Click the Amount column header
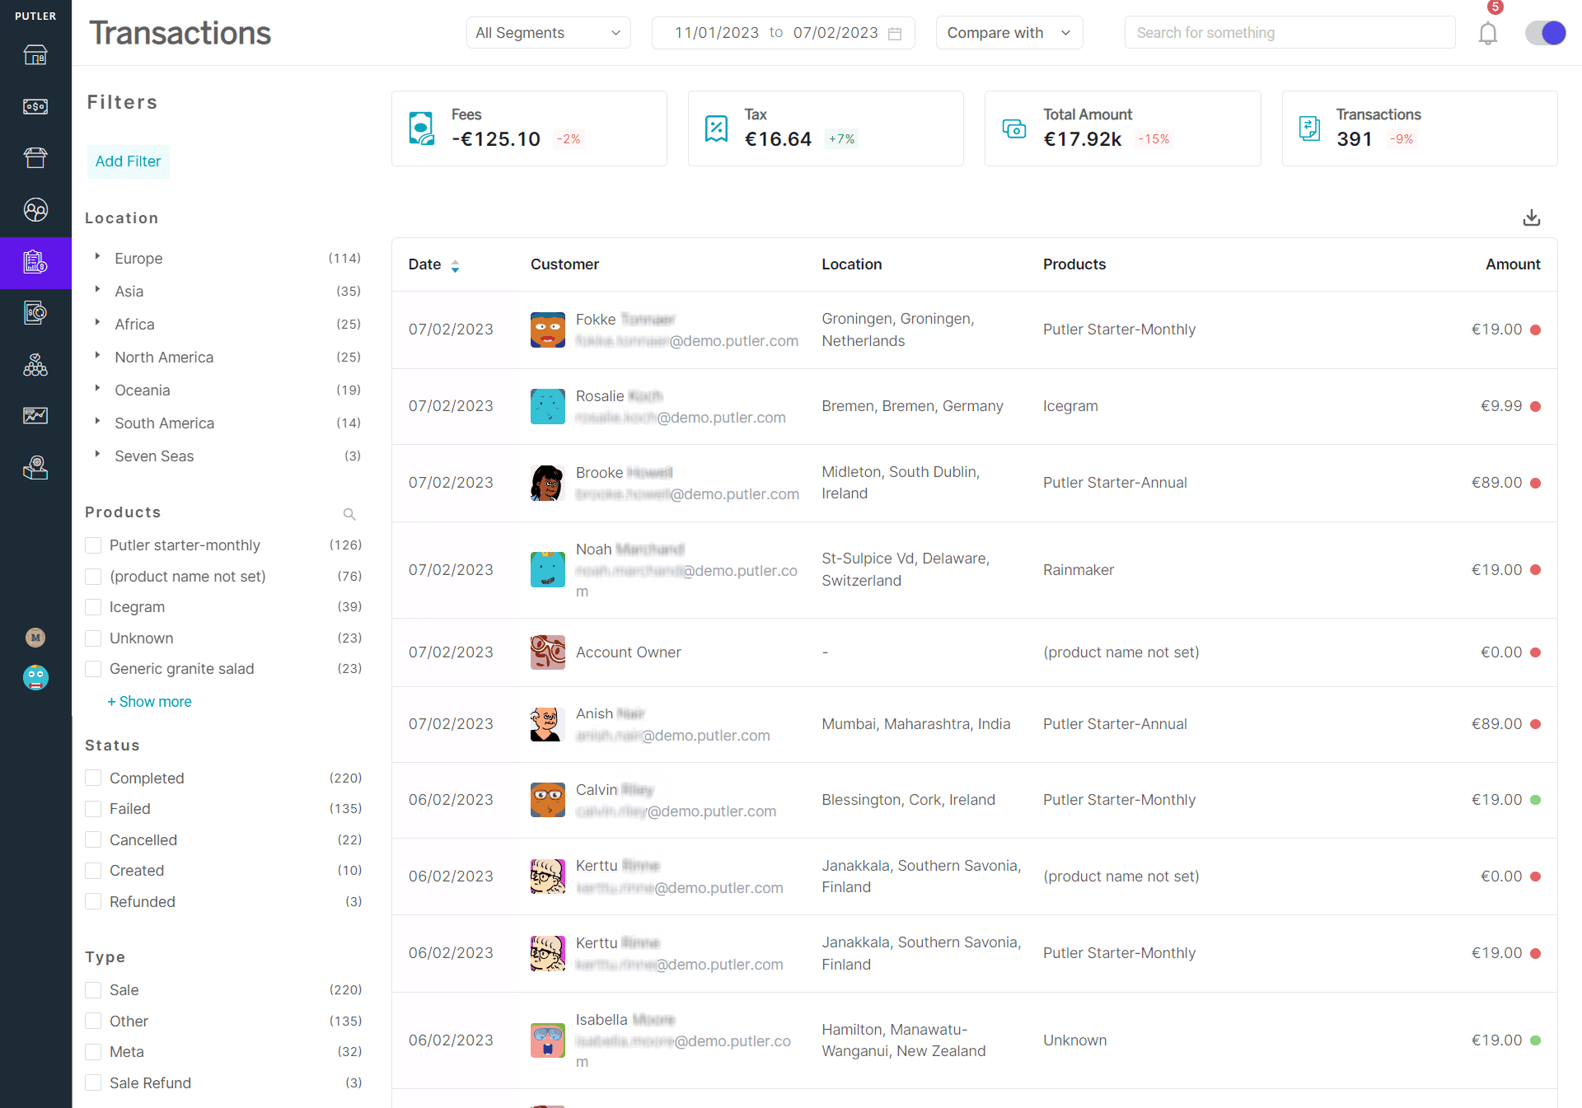The height and width of the screenshot is (1108, 1582). pyautogui.click(x=1513, y=264)
